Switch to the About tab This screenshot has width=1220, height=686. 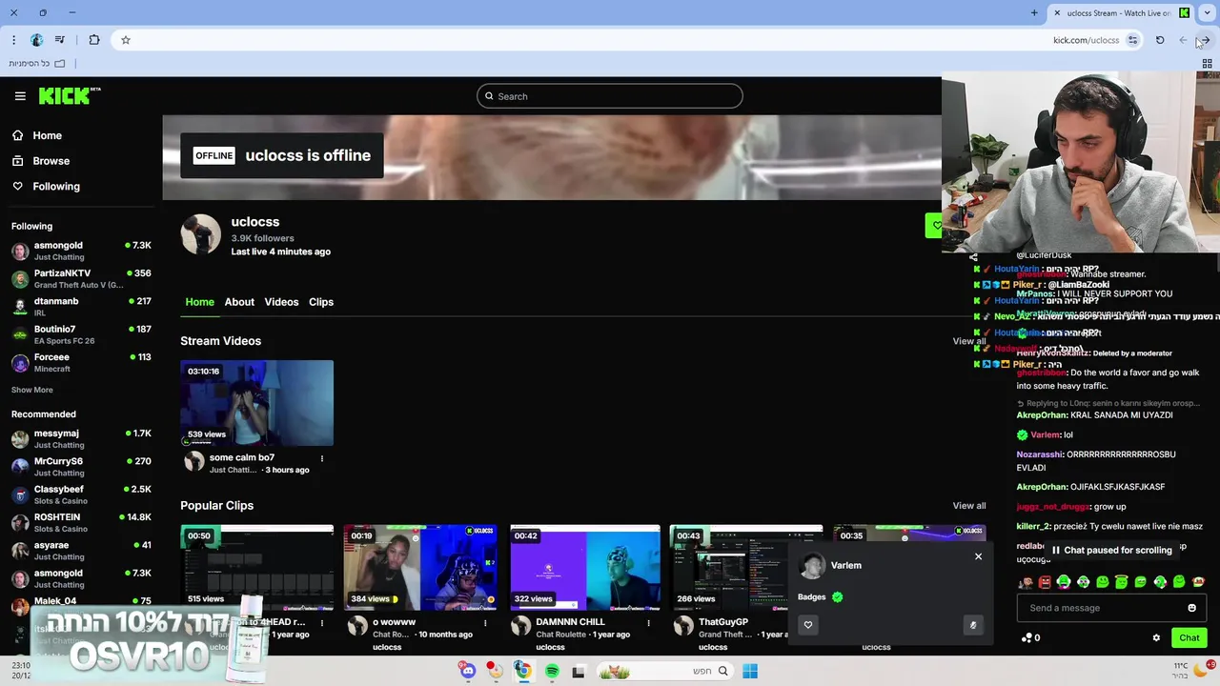point(239,302)
